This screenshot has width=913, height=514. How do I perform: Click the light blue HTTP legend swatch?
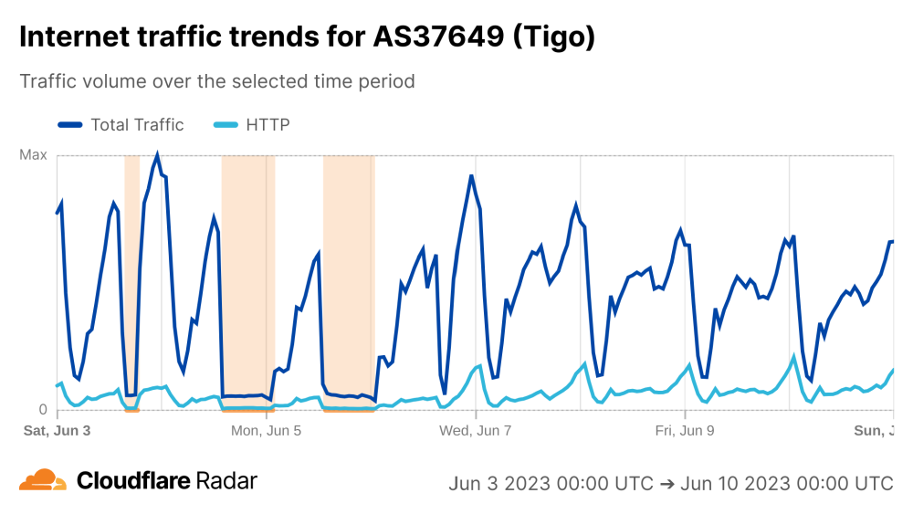225,125
